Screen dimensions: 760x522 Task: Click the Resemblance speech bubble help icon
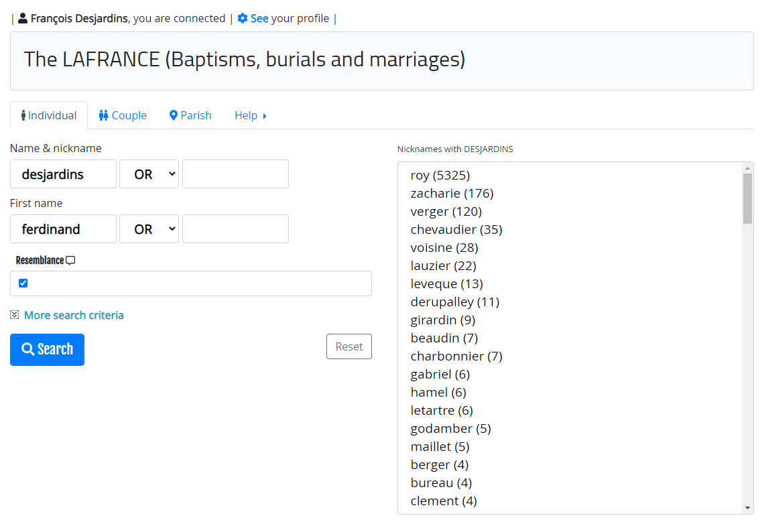coord(70,261)
